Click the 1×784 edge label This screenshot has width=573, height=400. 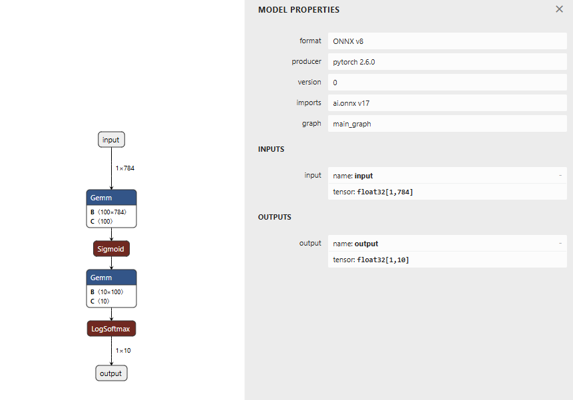click(x=125, y=168)
